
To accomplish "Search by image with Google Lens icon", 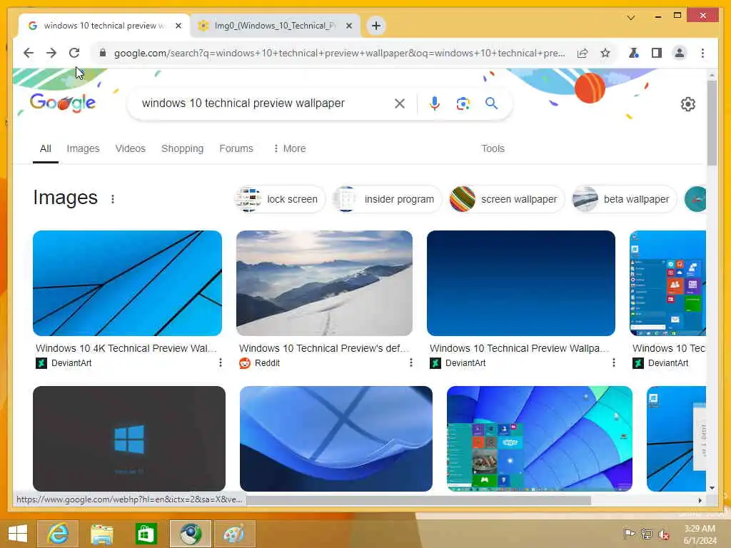I will 463,103.
